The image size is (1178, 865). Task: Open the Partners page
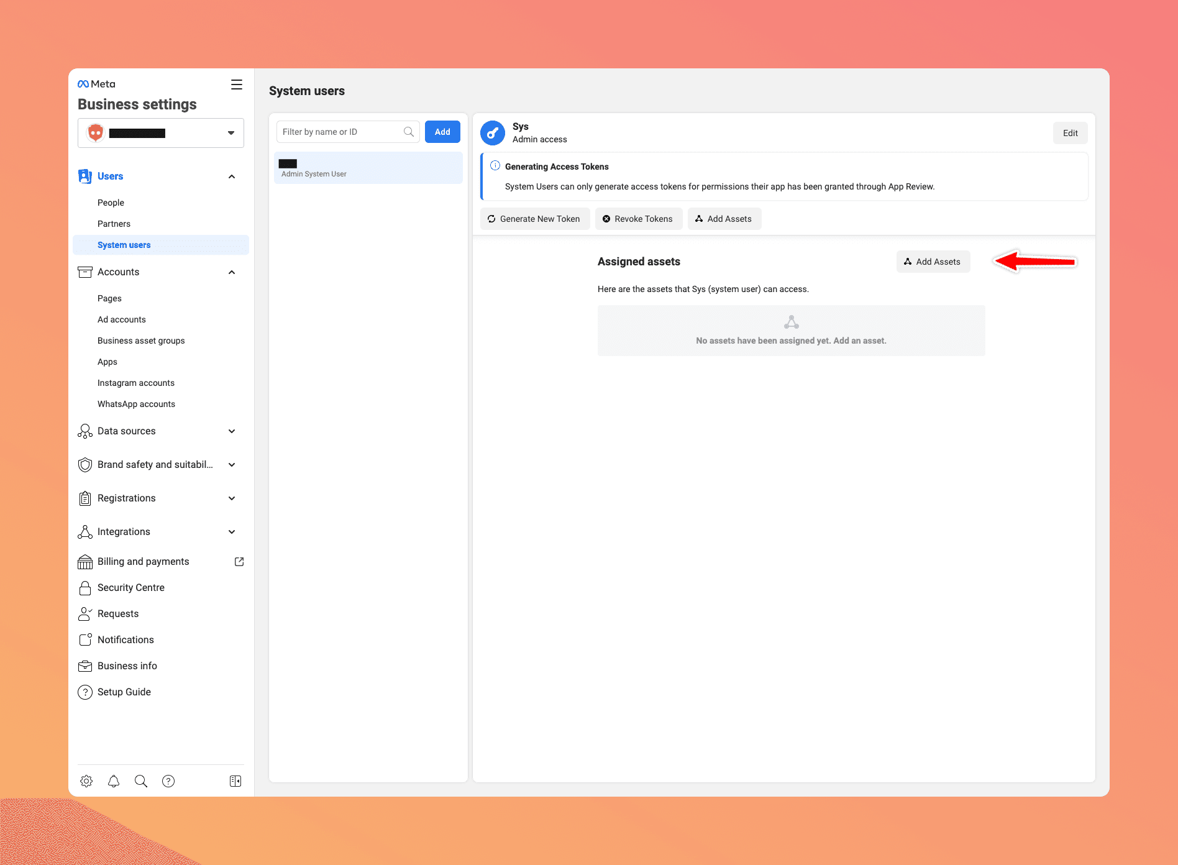tap(114, 224)
